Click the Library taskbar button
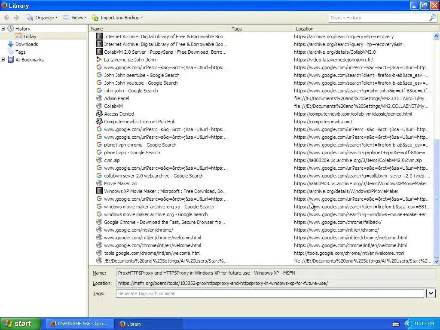 coord(148,324)
